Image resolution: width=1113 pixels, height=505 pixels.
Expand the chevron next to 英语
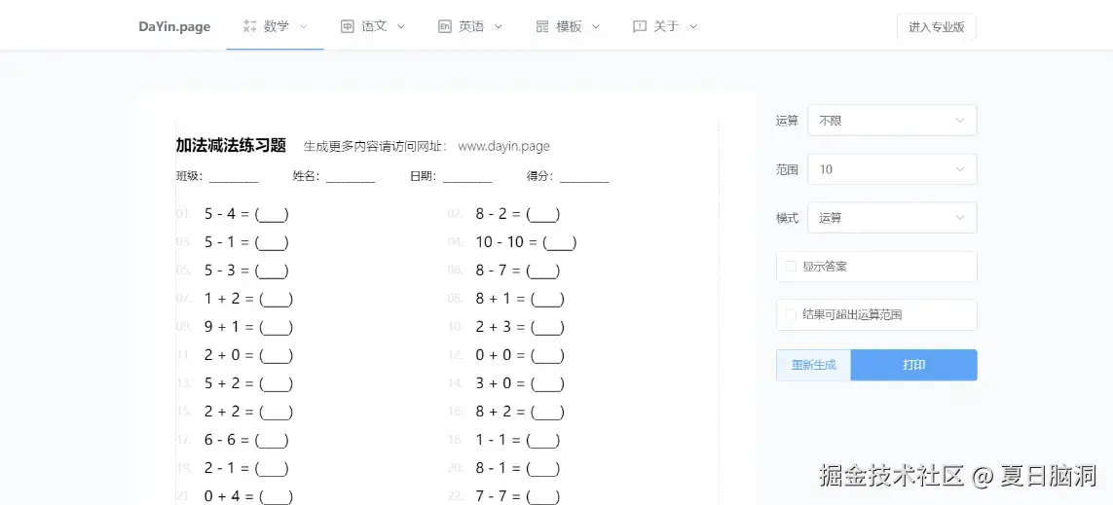coord(499,26)
